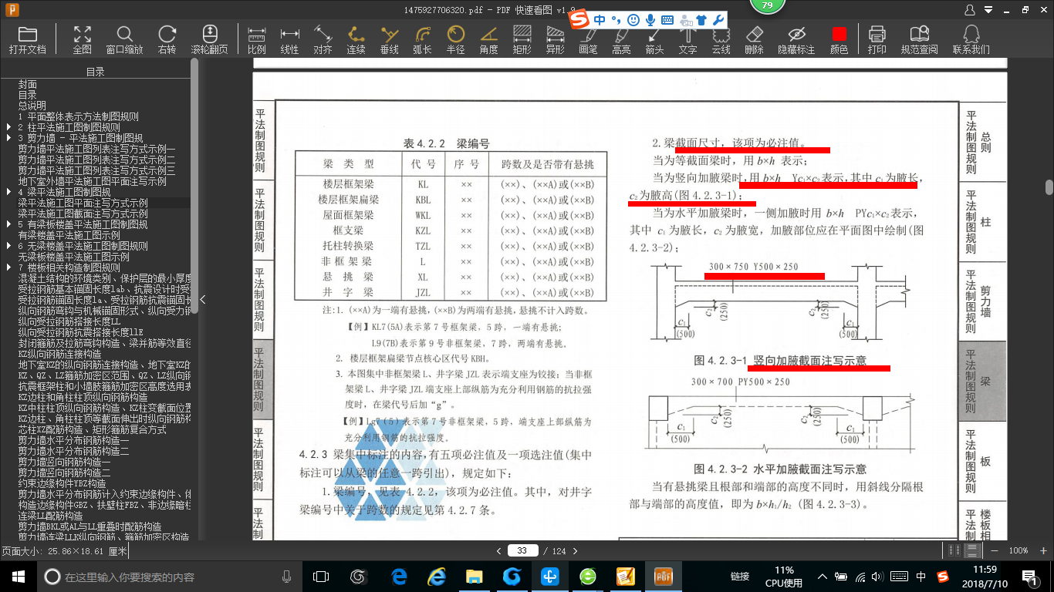This screenshot has height=592, width=1054.
Task: Rotate the page right with 右转
Action: (x=167, y=40)
